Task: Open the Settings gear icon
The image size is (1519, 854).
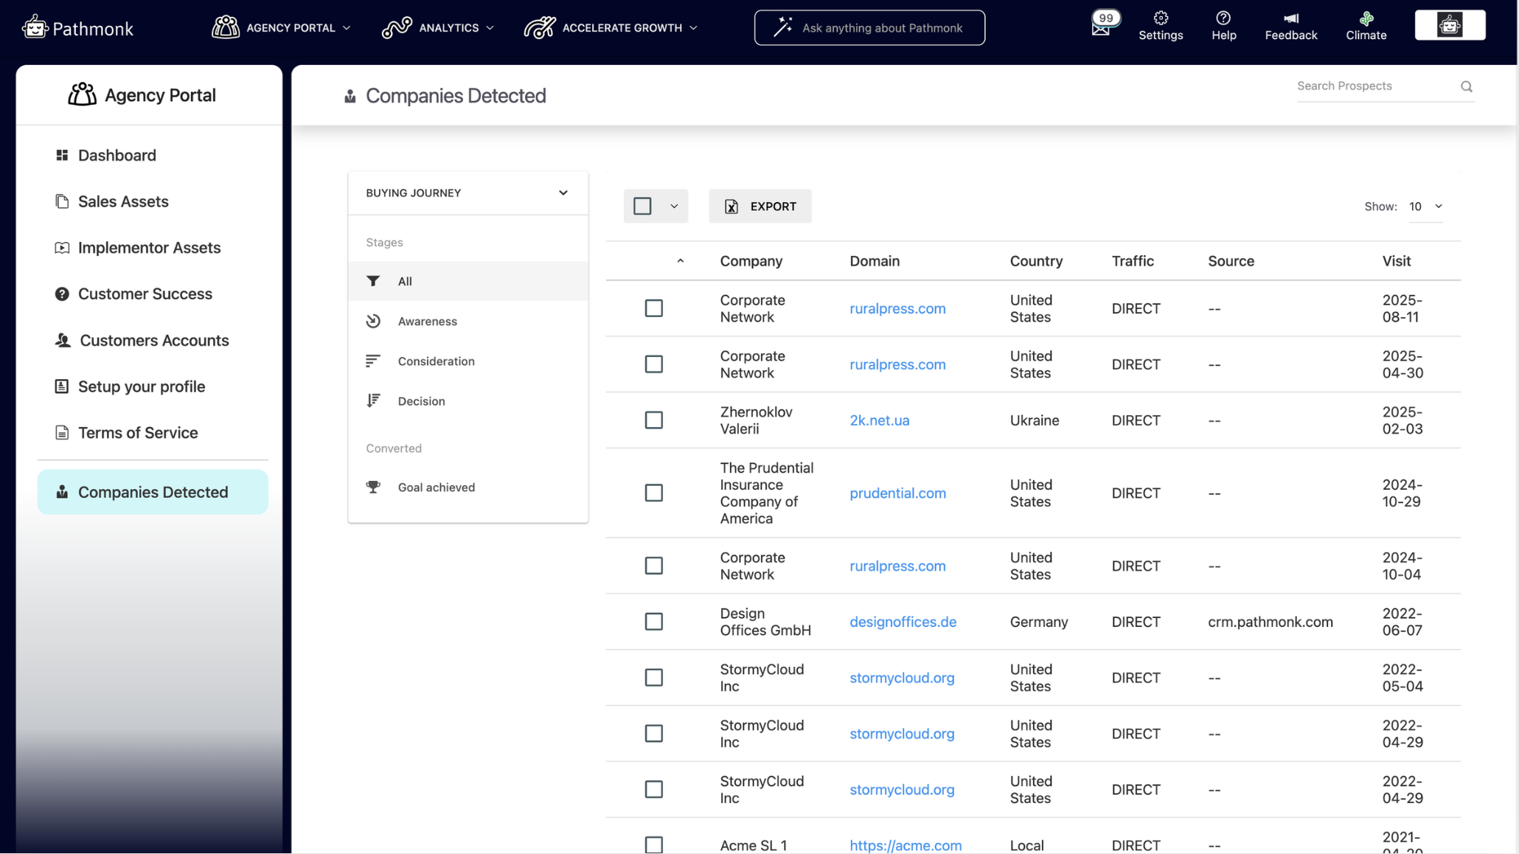Action: coord(1160,18)
